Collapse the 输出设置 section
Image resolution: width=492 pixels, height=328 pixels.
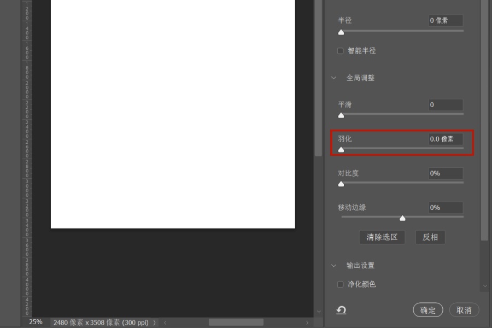click(x=334, y=266)
